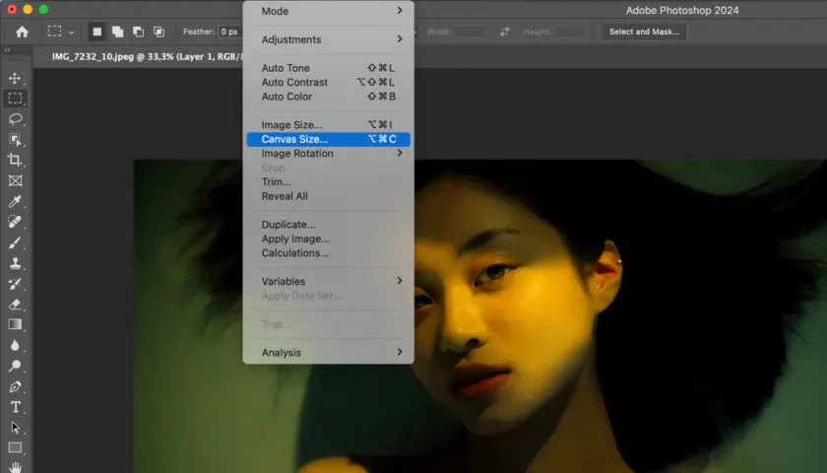Click the Height input field

570,32
